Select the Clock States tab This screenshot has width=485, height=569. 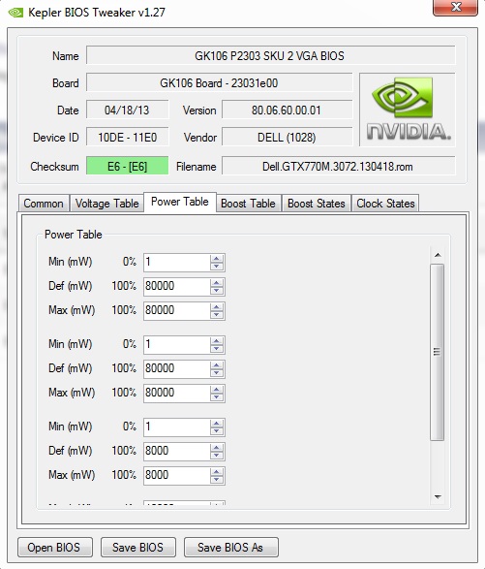(385, 204)
